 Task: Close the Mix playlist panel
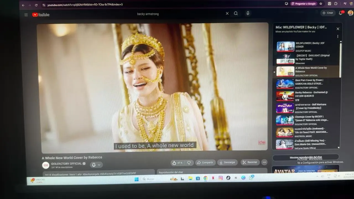(338, 29)
